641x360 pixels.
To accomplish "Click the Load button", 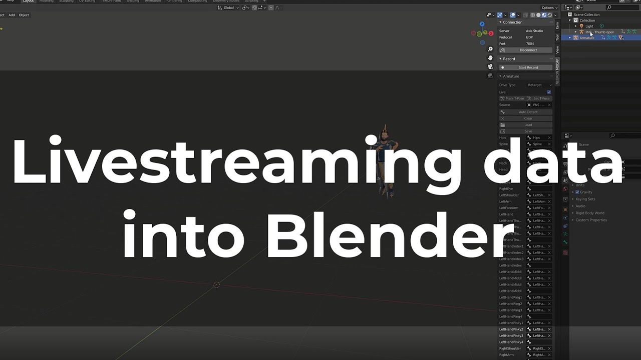I will coord(526,125).
